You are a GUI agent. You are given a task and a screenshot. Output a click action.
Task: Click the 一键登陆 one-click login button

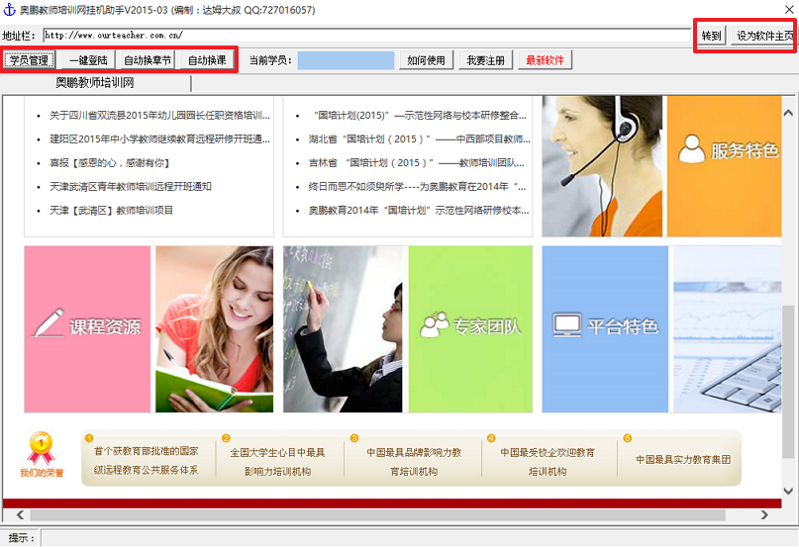point(89,60)
